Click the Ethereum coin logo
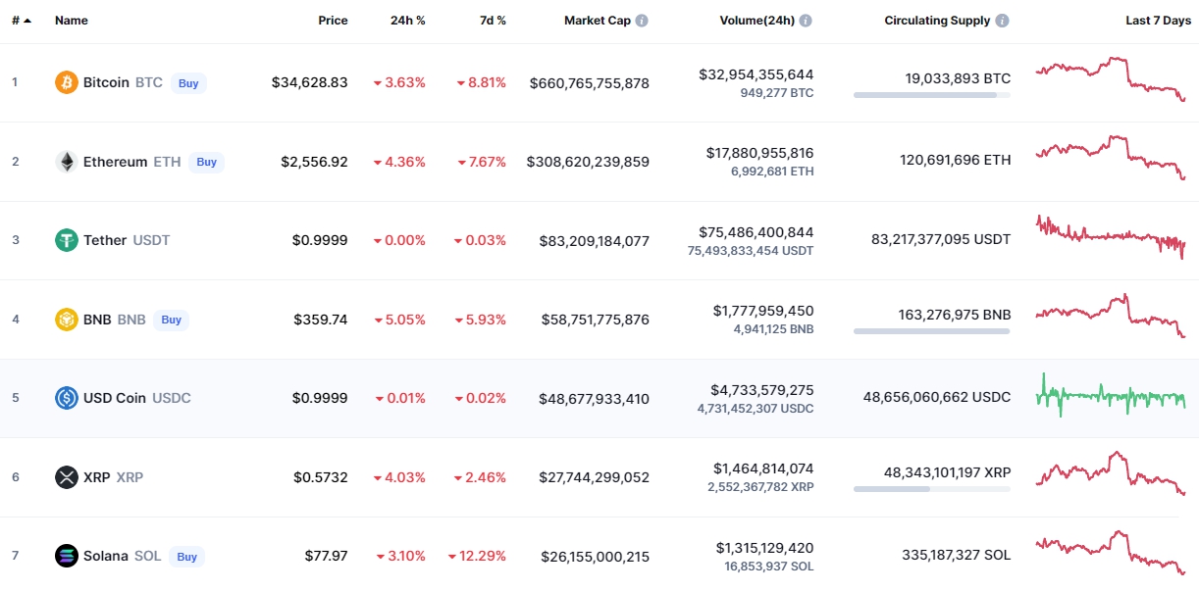The width and height of the screenshot is (1199, 592). coord(67,162)
